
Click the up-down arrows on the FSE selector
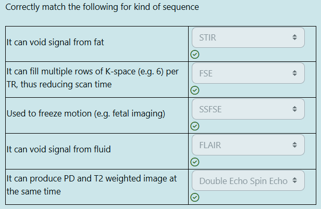tap(294, 73)
